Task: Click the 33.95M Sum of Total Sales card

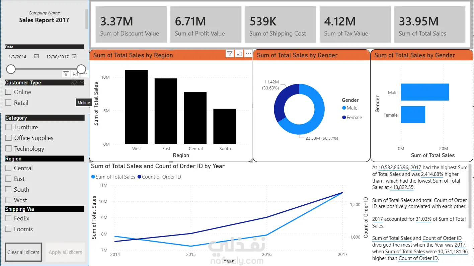Action: 430,24
